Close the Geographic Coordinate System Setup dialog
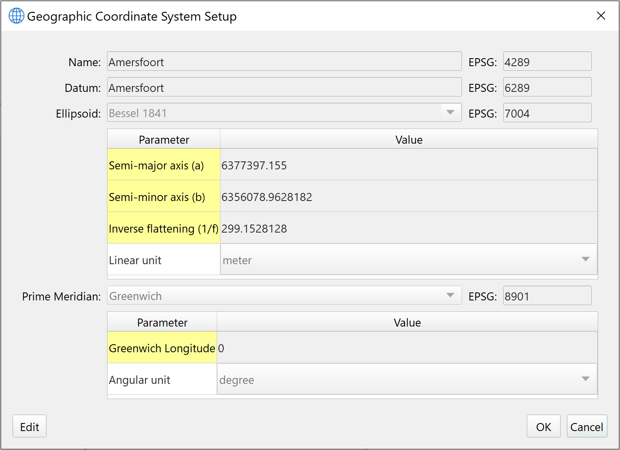The height and width of the screenshot is (450, 620). coord(601,16)
